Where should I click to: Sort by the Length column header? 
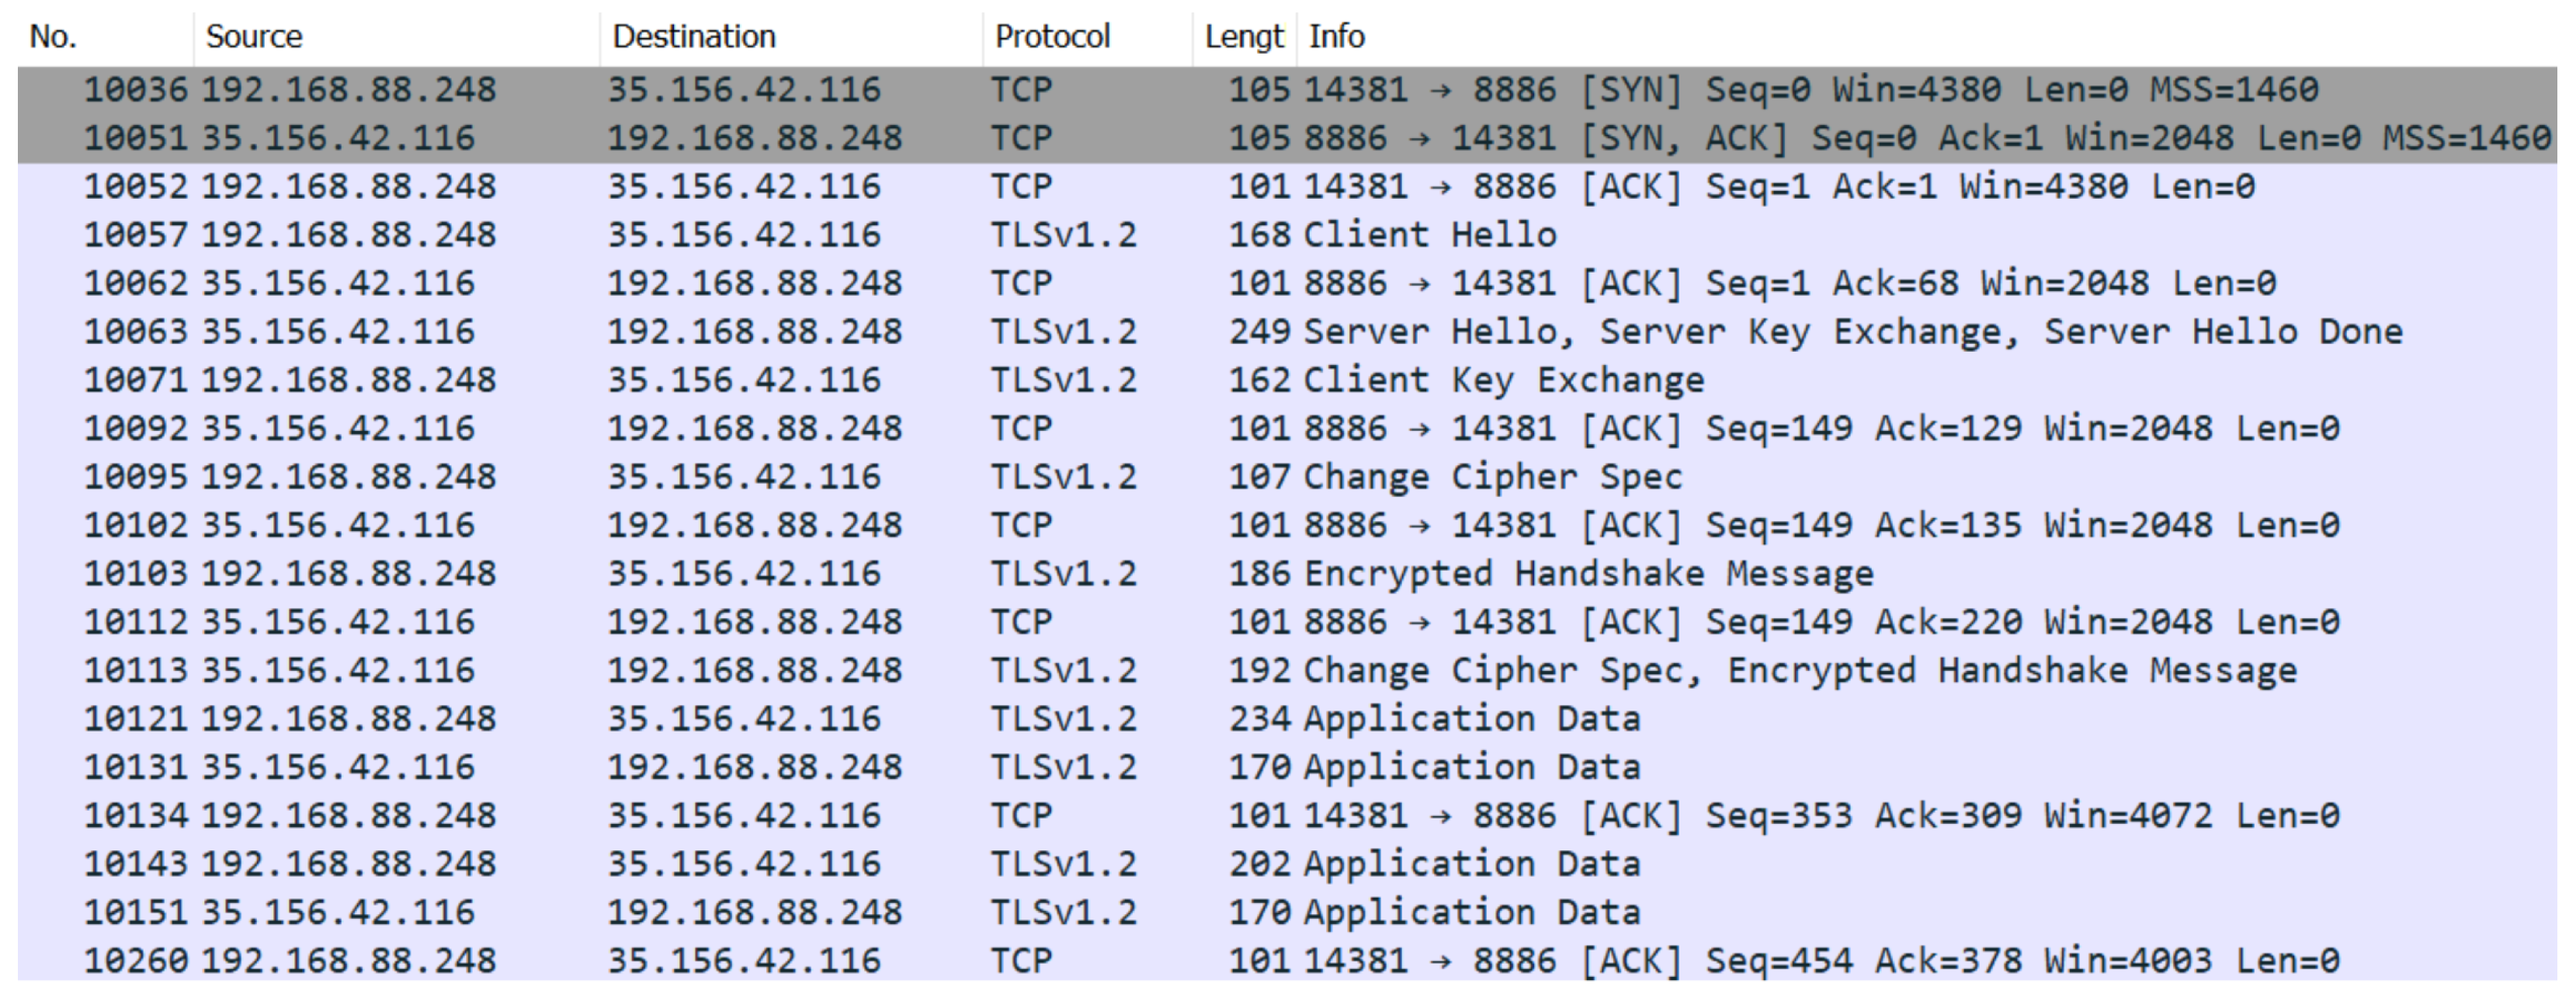pos(1243,37)
